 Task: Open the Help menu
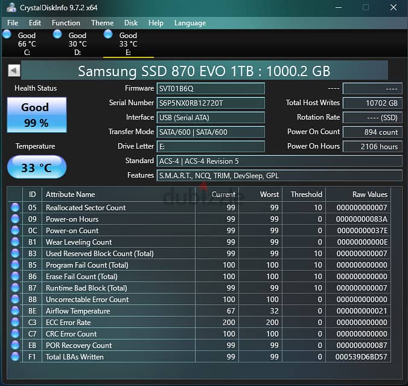pyautogui.click(x=156, y=23)
